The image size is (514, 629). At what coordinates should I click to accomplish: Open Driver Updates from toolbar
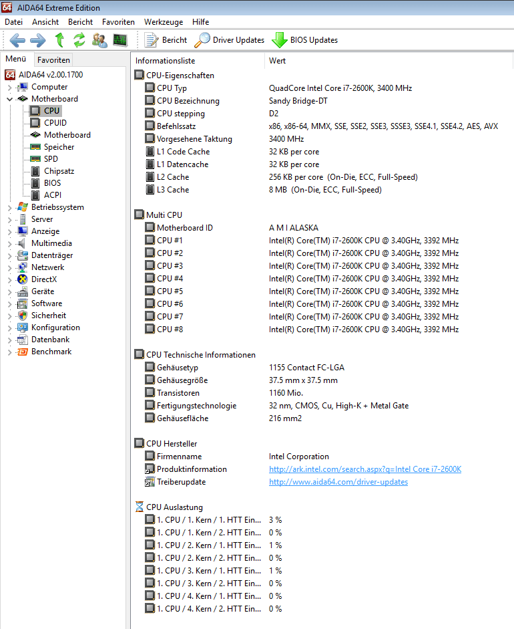[x=230, y=40]
